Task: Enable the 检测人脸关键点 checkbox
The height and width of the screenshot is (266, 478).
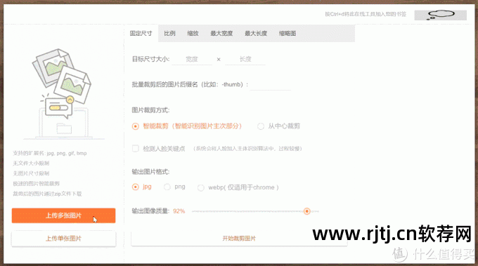Action: [x=136, y=149]
